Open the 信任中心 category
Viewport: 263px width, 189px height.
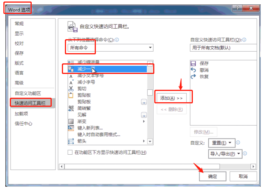[x=23, y=124]
